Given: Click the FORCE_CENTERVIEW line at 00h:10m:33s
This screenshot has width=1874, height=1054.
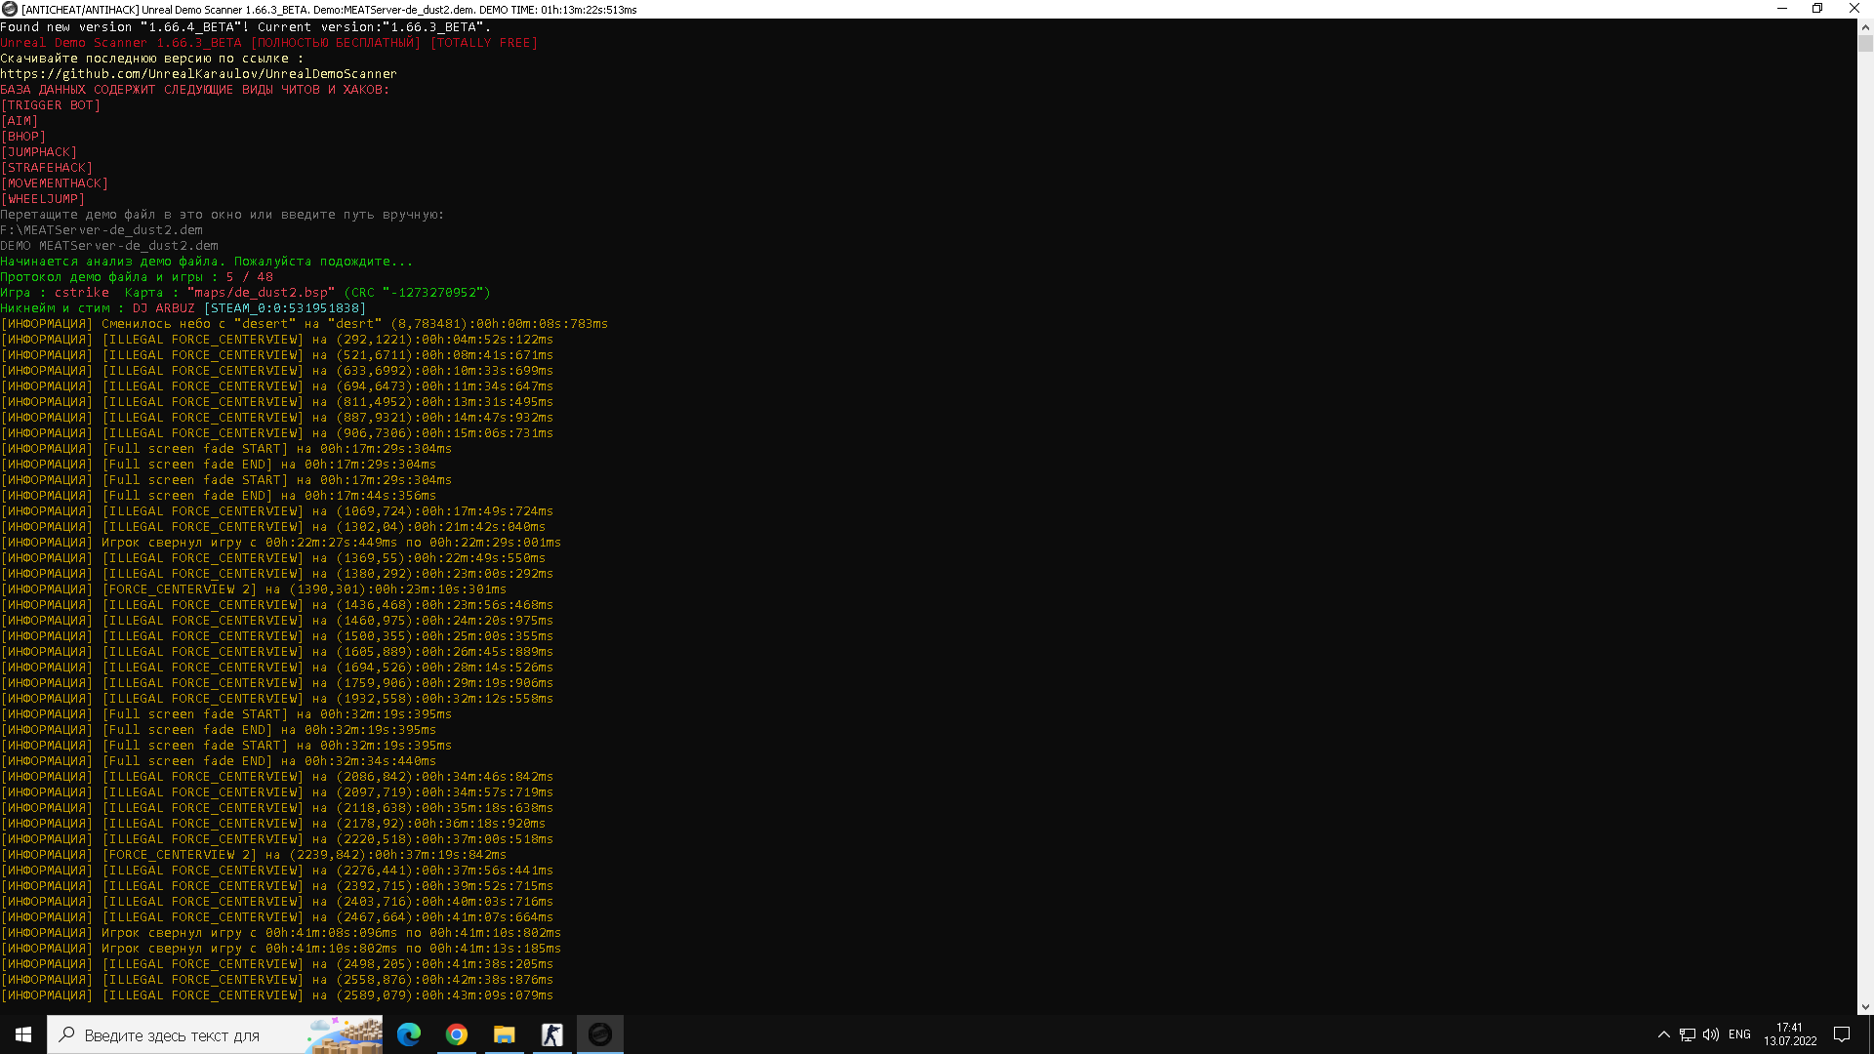Looking at the screenshot, I should pyautogui.click(x=277, y=371).
